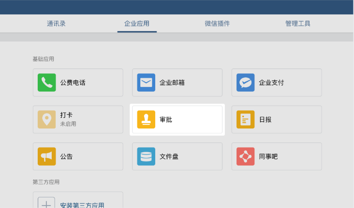Open the 审批 stamp icon

(x=146, y=119)
